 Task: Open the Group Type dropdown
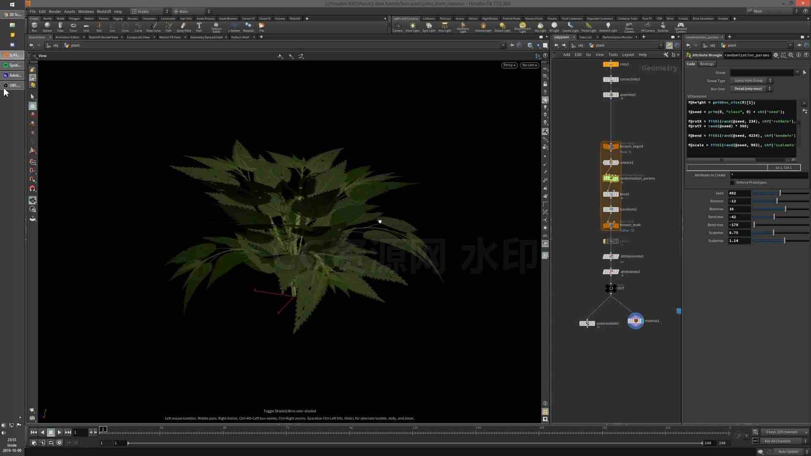[x=751, y=81]
